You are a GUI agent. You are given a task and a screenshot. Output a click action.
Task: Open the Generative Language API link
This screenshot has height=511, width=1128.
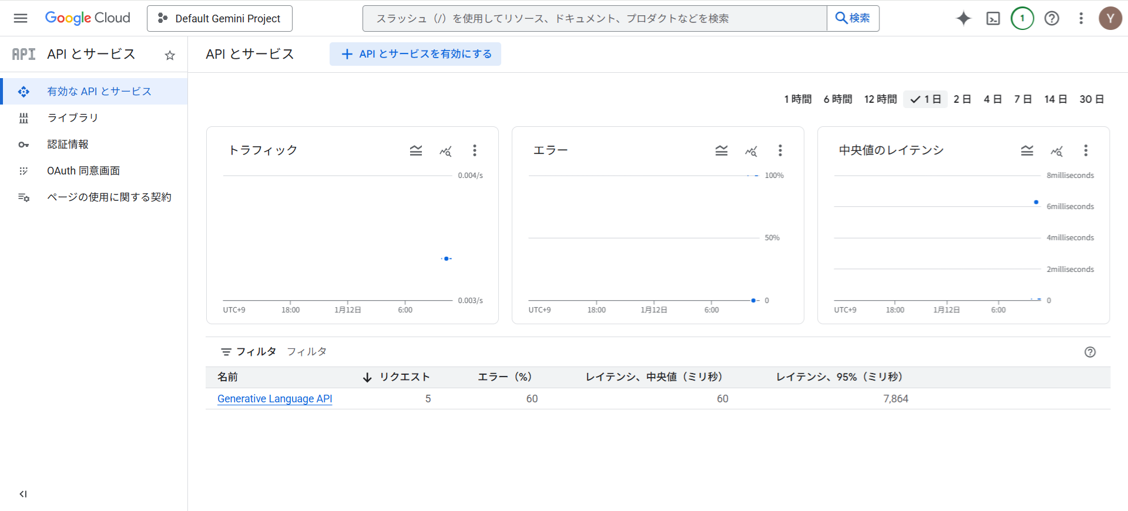274,399
